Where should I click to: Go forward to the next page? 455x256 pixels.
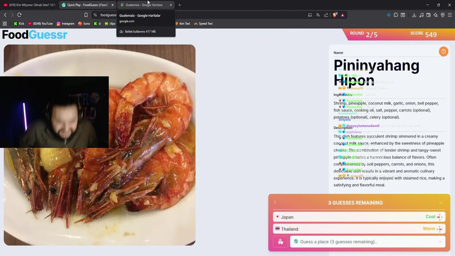[12, 15]
